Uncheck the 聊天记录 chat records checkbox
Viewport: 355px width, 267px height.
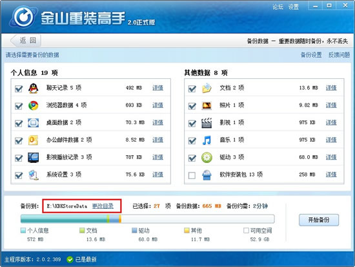click(x=19, y=89)
